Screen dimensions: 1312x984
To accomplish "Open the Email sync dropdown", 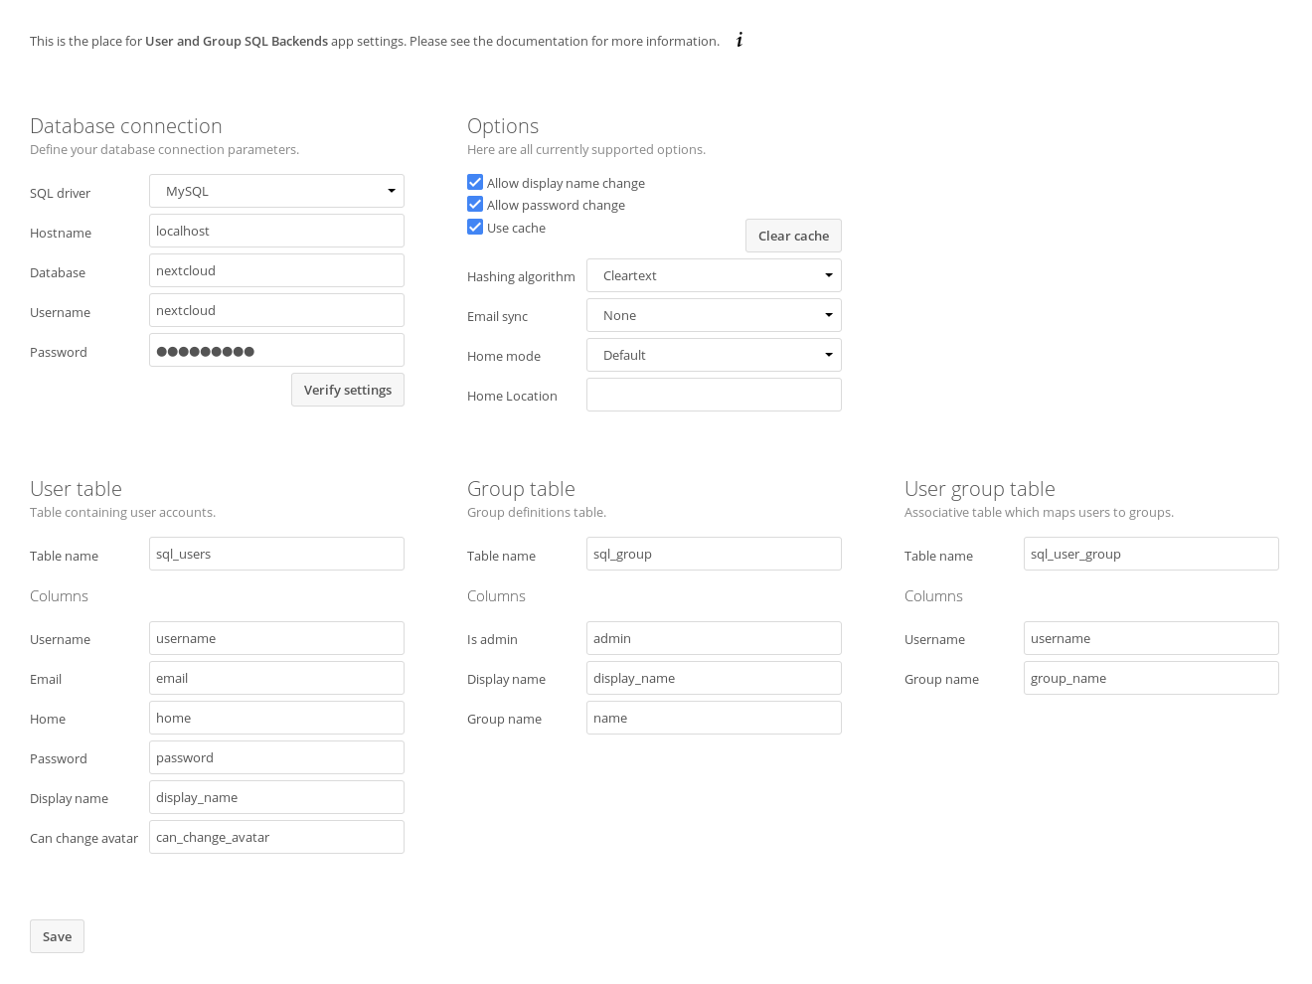I will pos(714,315).
